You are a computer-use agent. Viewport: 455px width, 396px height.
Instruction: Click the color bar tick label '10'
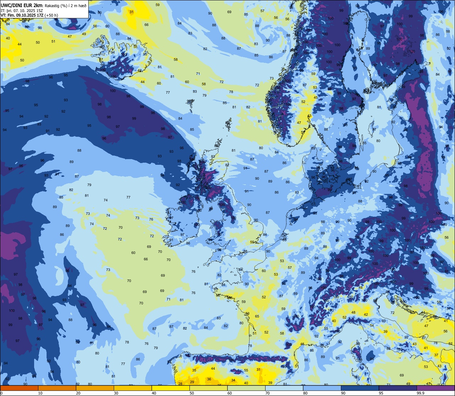[x=40, y=393]
